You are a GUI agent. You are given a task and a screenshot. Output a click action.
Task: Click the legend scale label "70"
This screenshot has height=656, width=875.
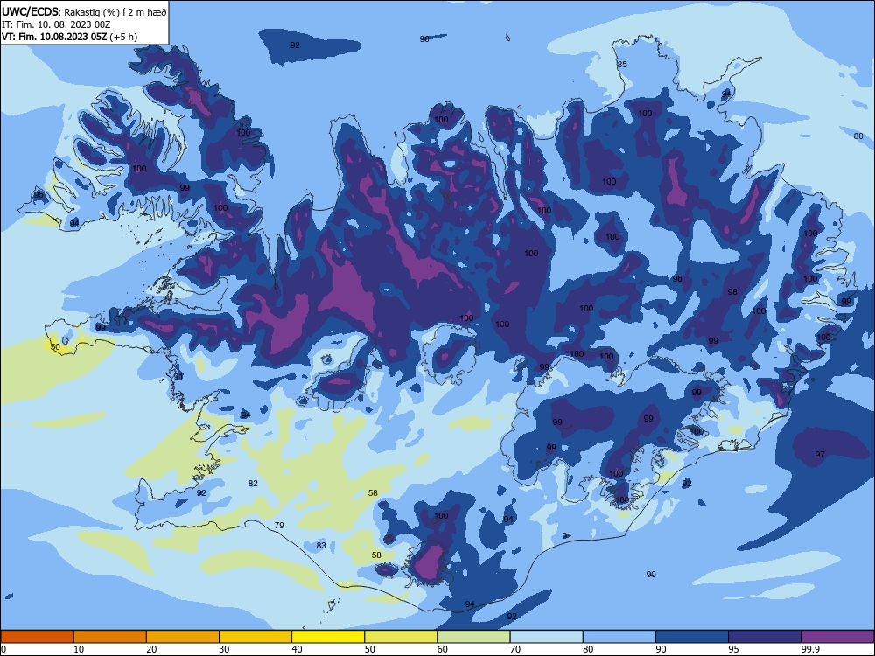click(515, 649)
